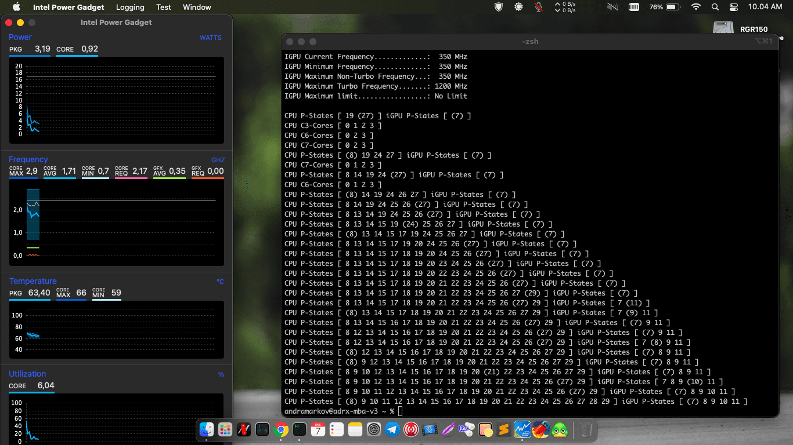This screenshot has height=445, width=793.
Task: Click the -zsh terminal title bar
Action: click(x=530, y=41)
